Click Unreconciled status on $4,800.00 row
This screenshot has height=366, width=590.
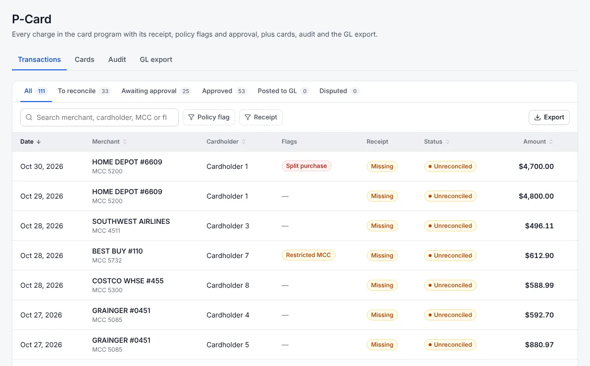click(x=450, y=196)
